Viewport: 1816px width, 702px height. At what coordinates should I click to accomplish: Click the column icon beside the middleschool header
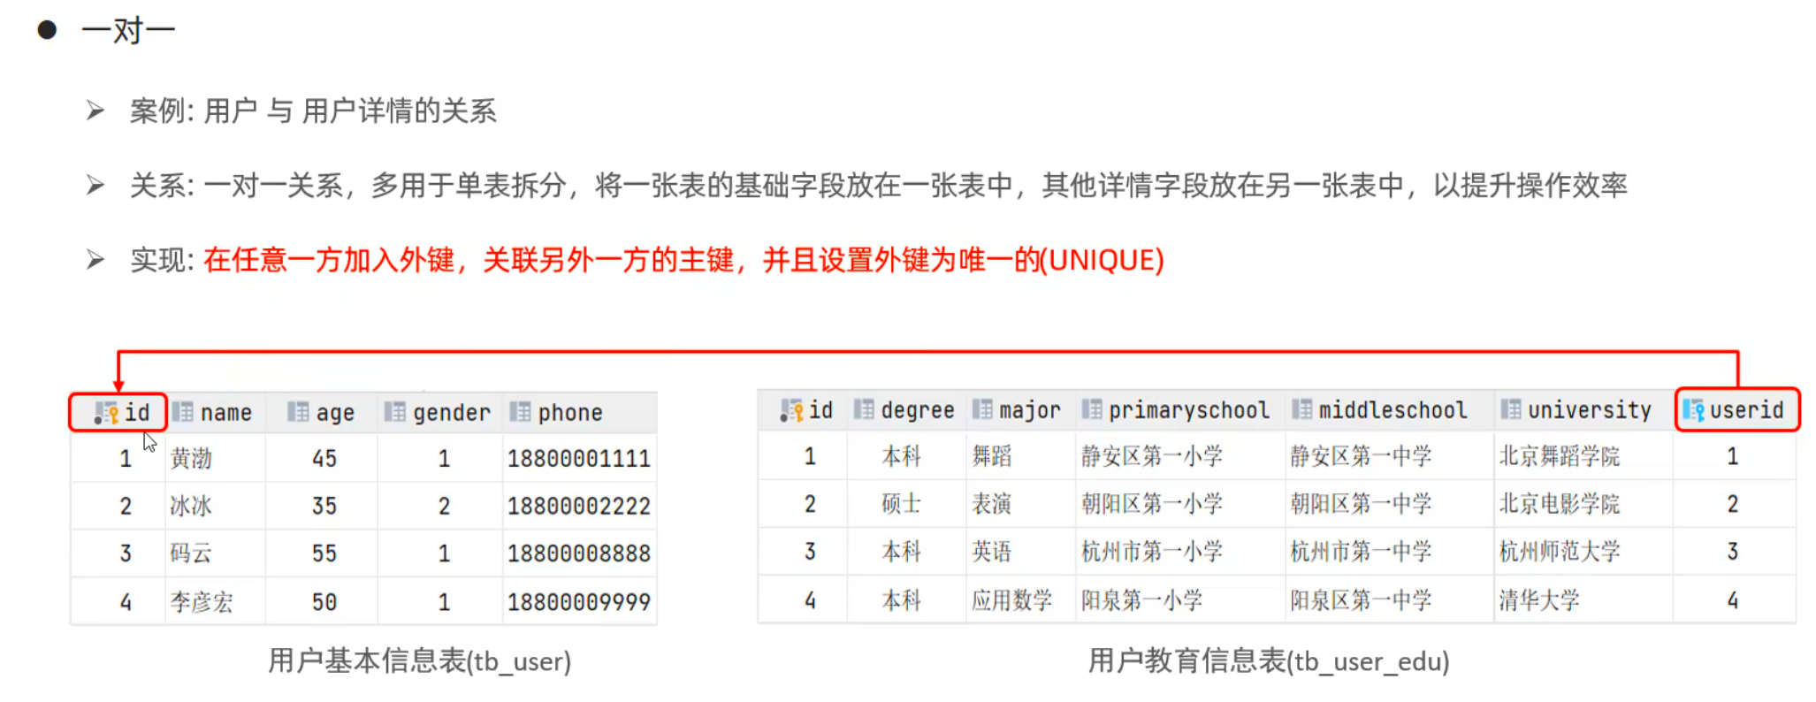[1301, 409]
